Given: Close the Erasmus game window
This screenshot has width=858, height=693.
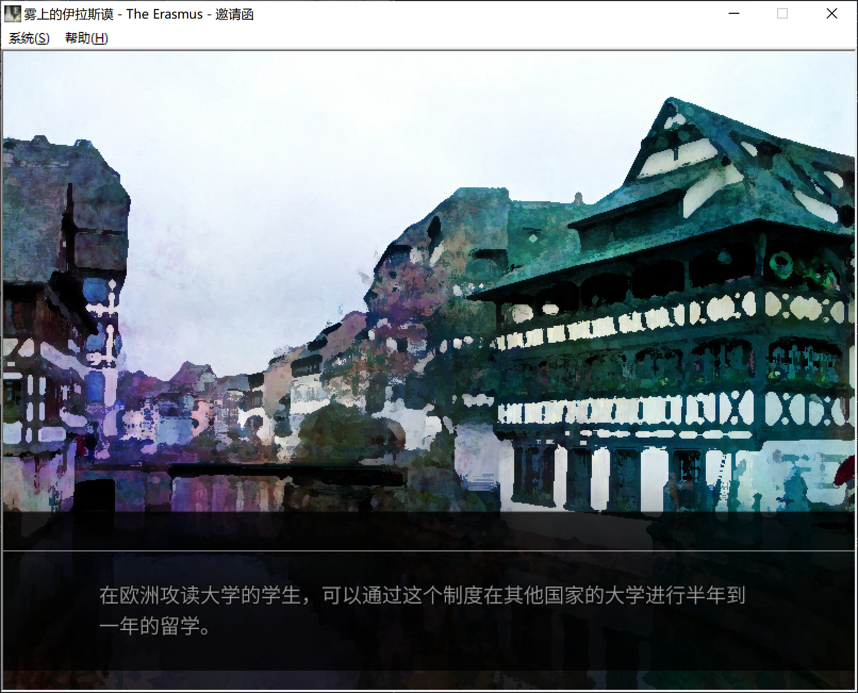Looking at the screenshot, I should 831,14.
